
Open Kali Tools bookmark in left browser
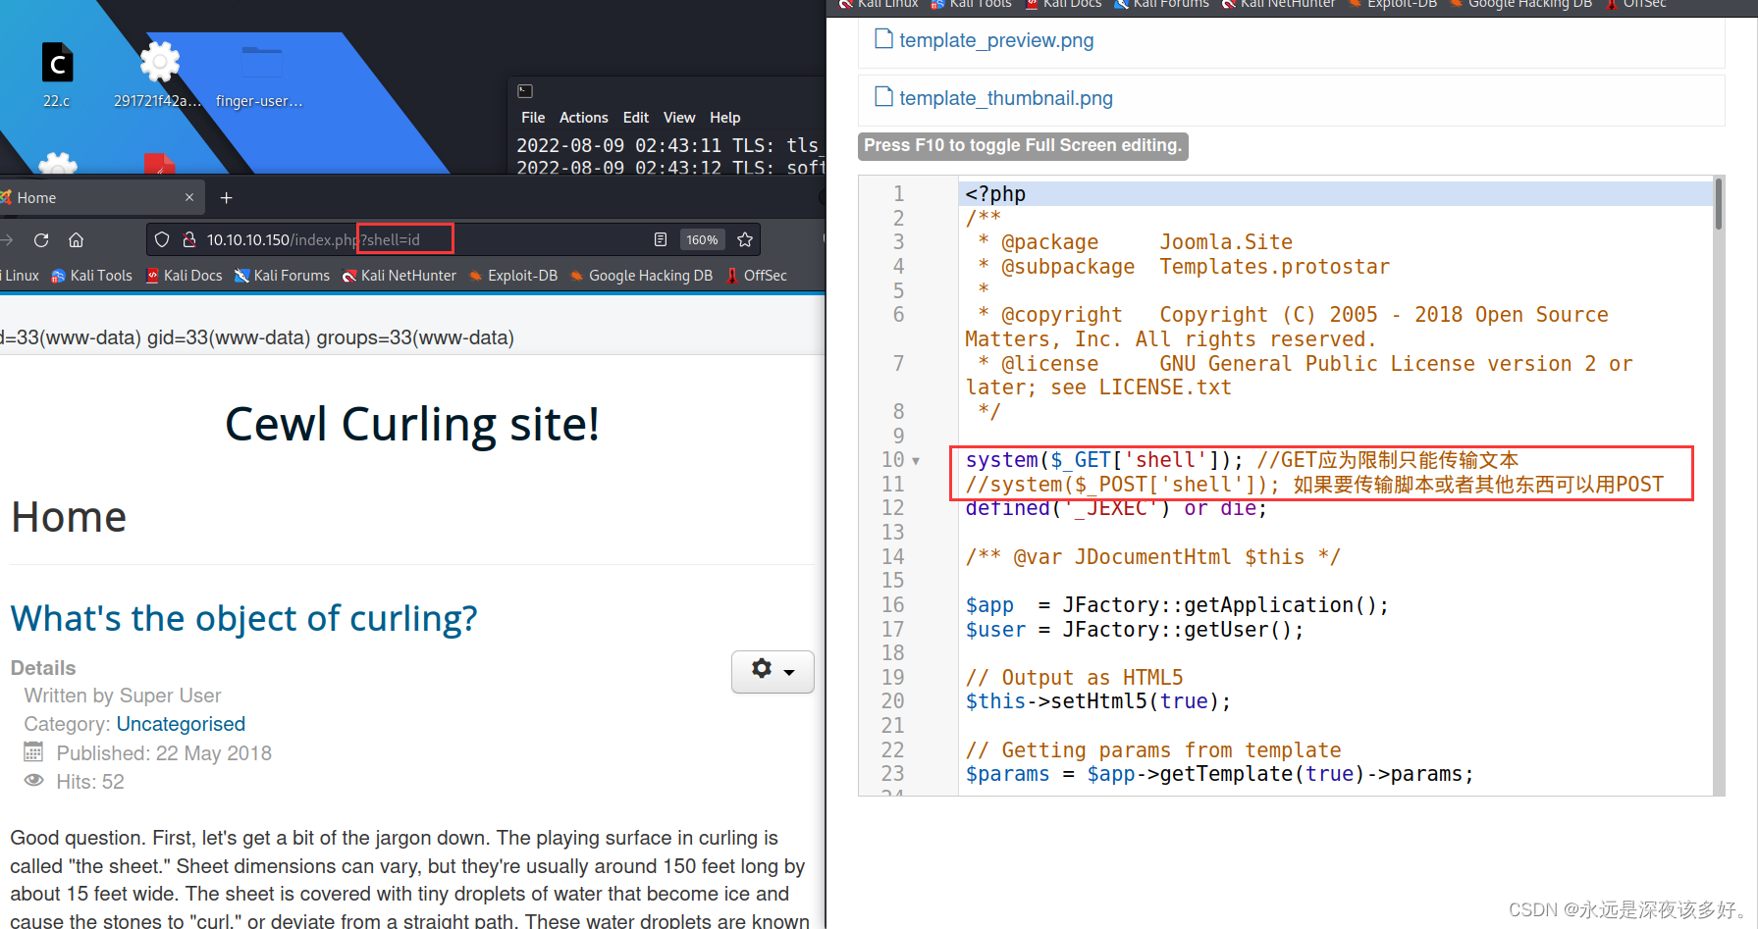pos(91,276)
